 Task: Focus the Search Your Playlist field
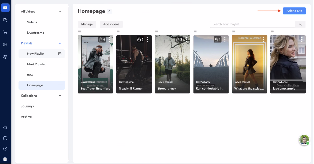click(x=253, y=24)
